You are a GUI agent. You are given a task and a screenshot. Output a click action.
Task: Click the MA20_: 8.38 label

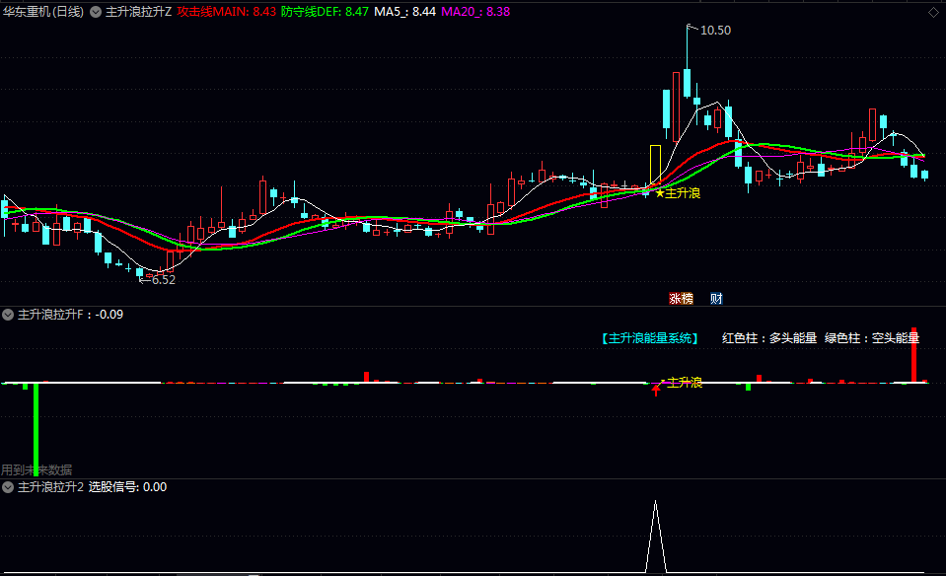pos(475,12)
